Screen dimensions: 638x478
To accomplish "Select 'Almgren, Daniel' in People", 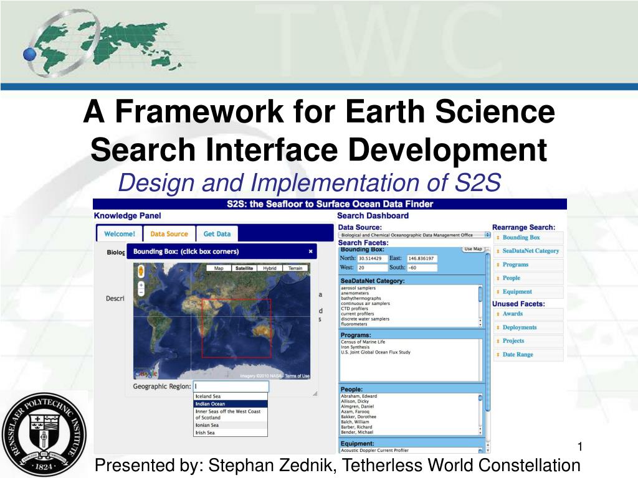I will (x=357, y=406).
